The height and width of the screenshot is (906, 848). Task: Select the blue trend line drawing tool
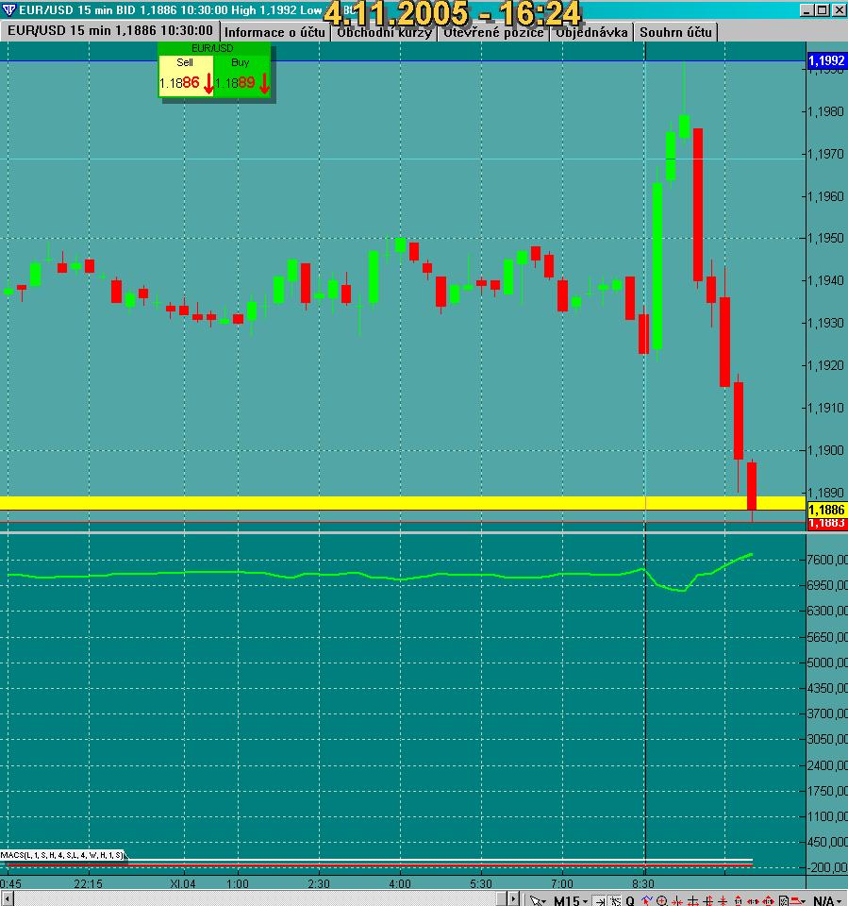tap(646, 900)
